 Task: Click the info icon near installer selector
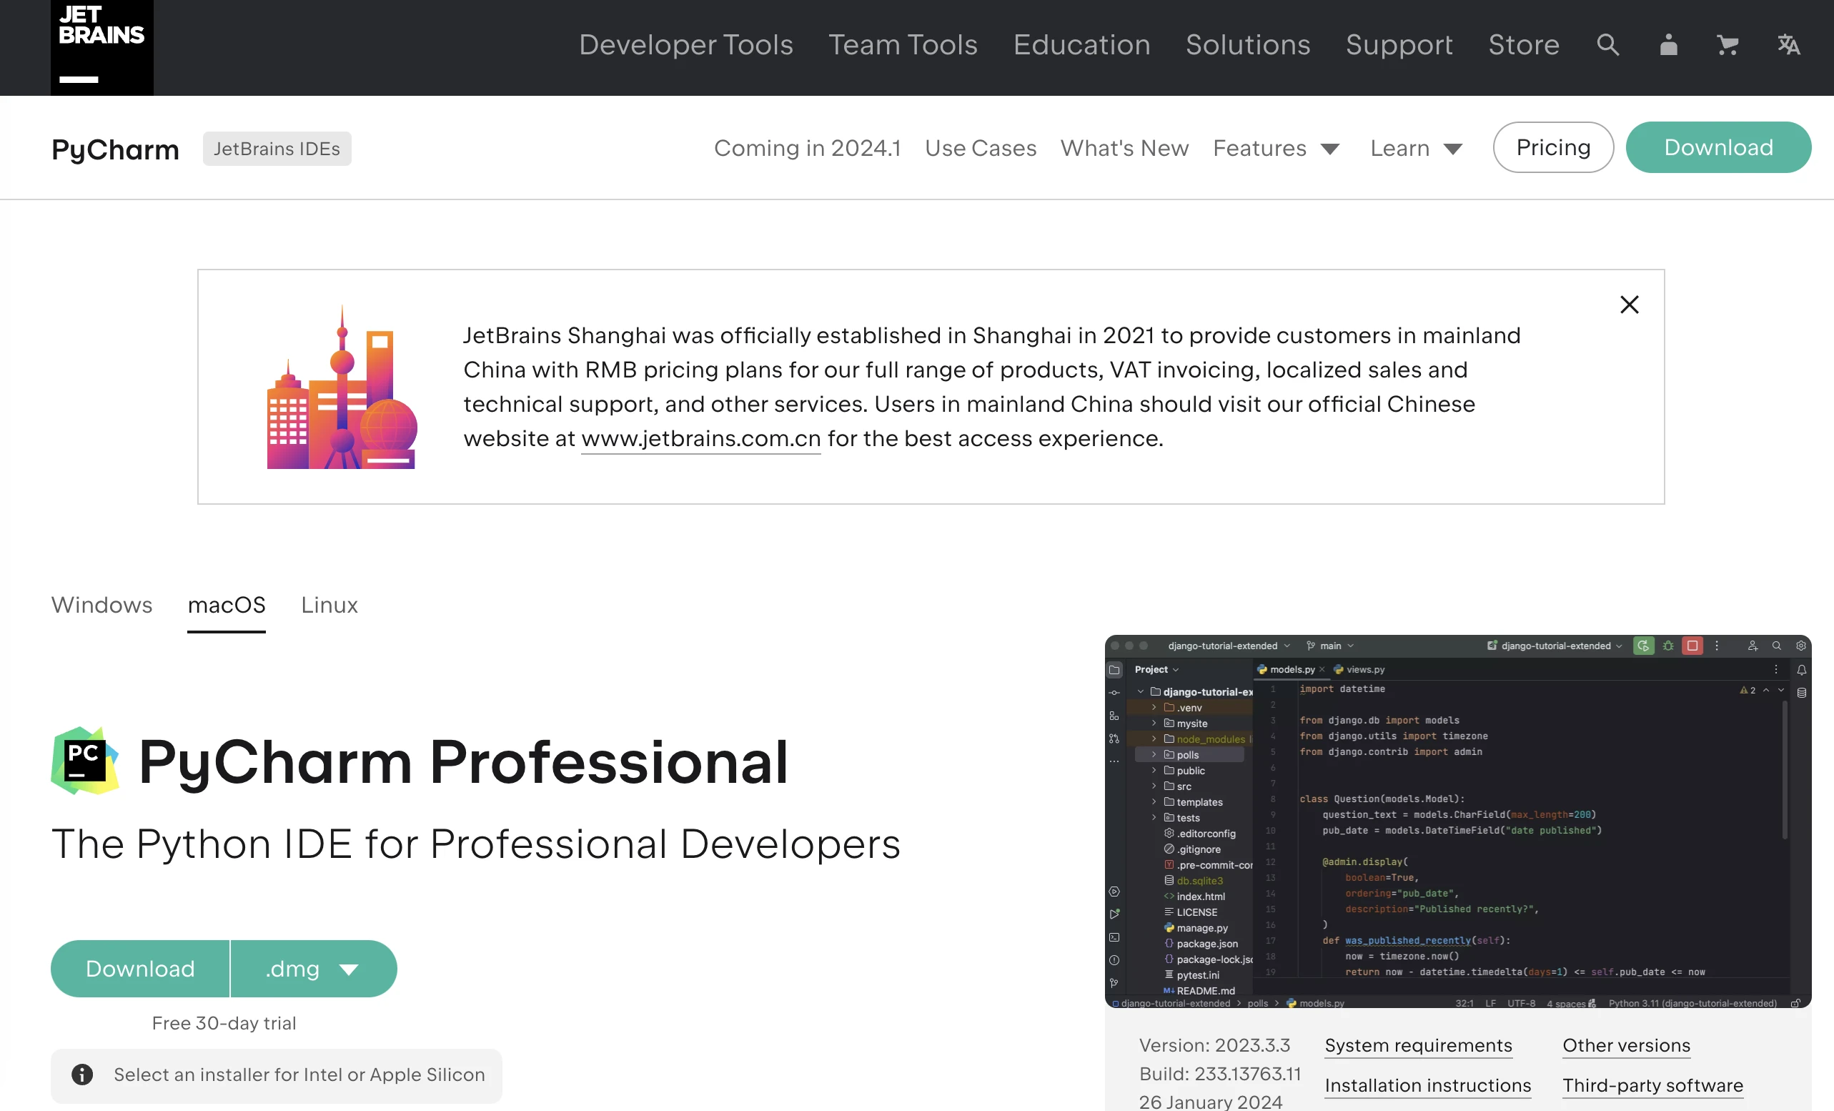(80, 1075)
